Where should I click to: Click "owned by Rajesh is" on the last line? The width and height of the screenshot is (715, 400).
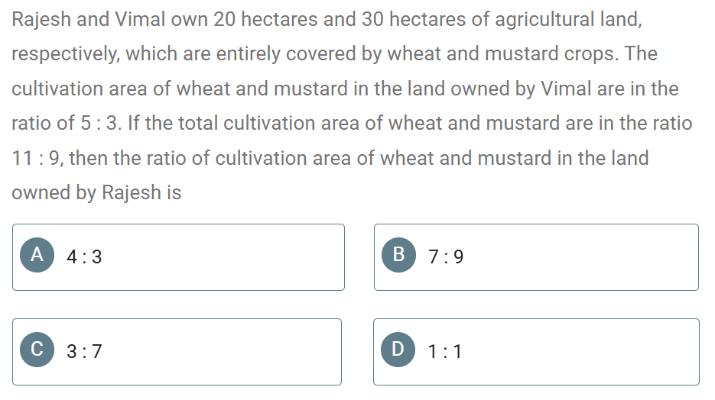[96, 192]
